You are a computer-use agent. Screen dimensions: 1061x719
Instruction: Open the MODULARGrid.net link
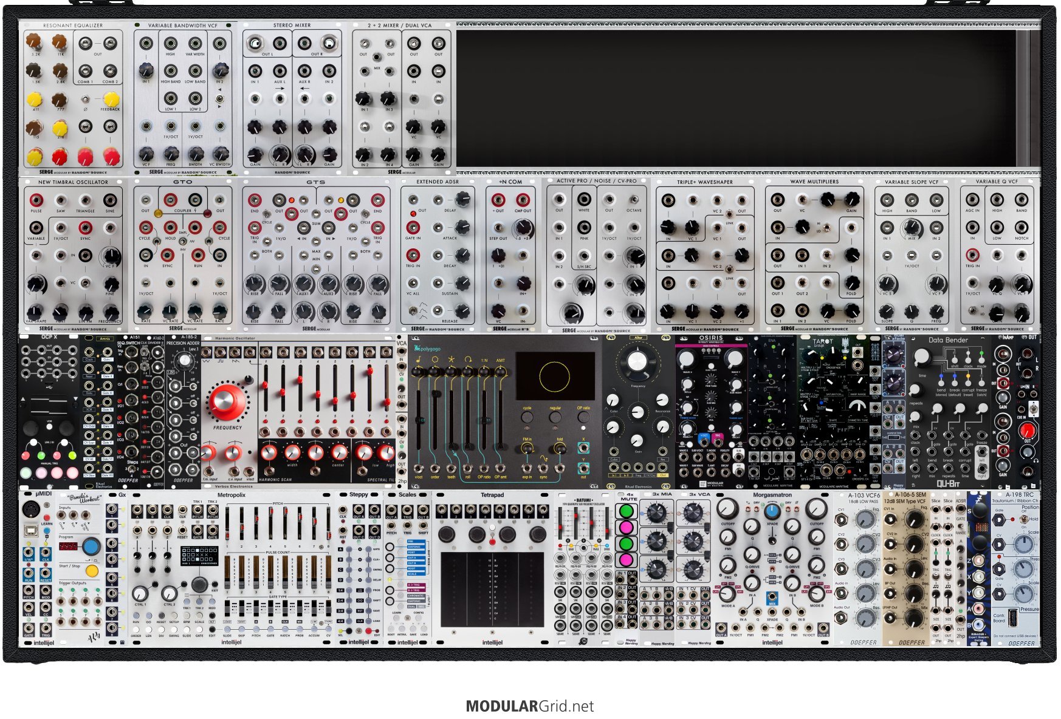click(x=530, y=706)
